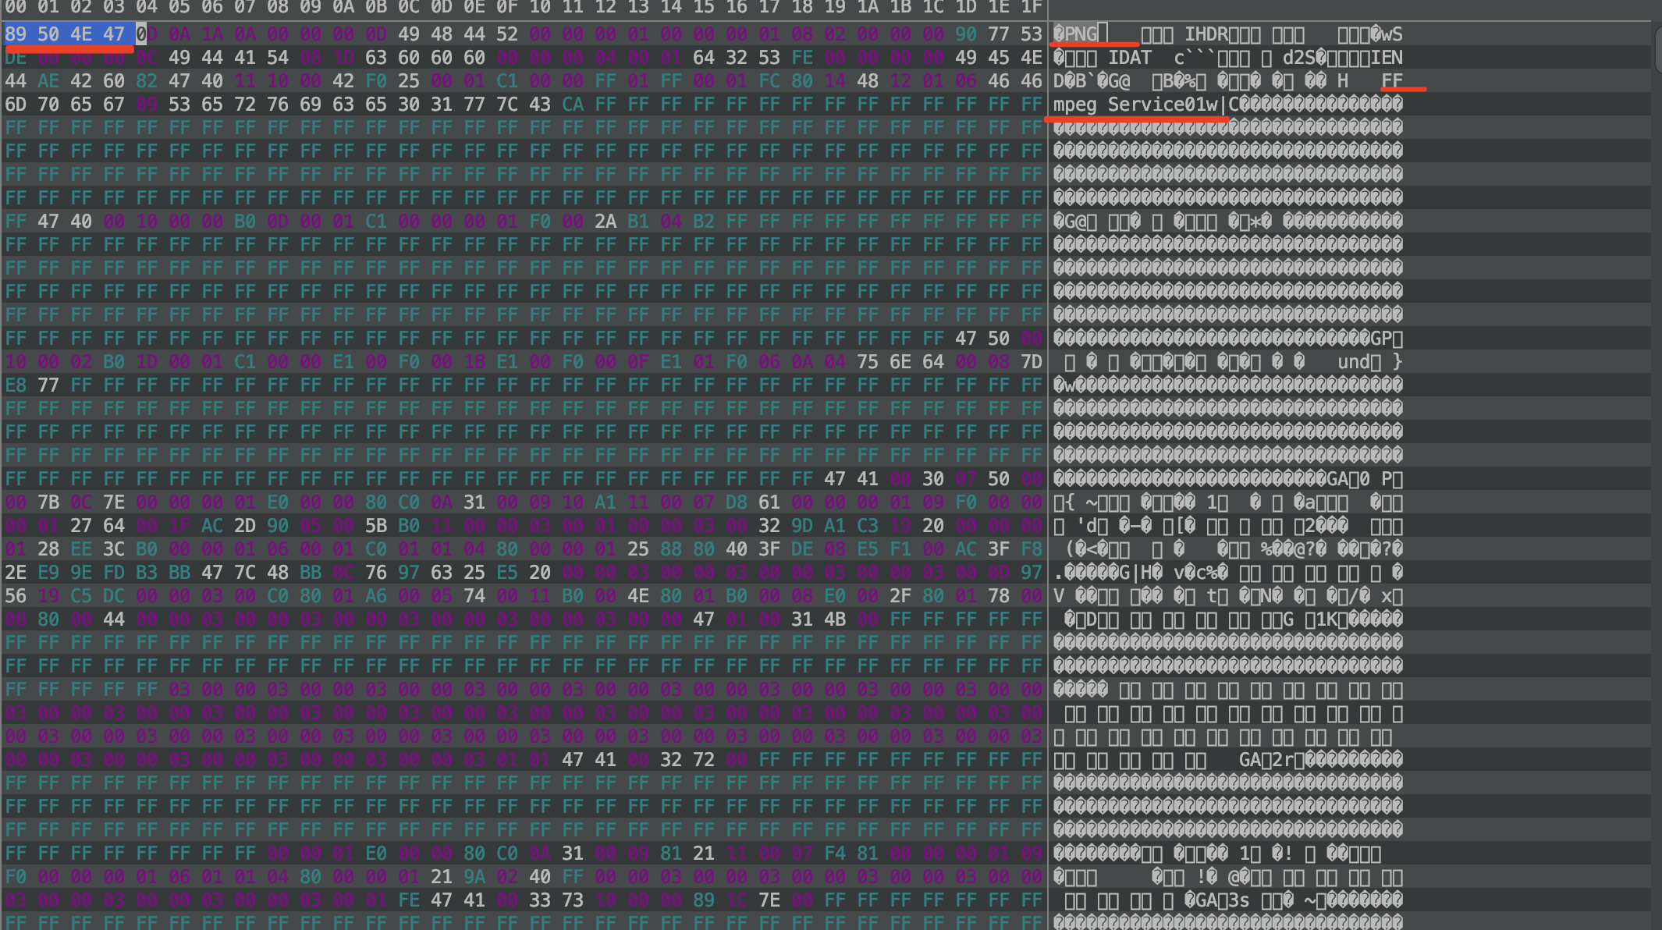Select byte 1C in the last full data row
This screenshot has width=1662, height=930.
(737, 900)
